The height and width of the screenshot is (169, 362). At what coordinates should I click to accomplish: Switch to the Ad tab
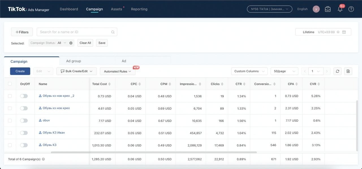pos(143,61)
